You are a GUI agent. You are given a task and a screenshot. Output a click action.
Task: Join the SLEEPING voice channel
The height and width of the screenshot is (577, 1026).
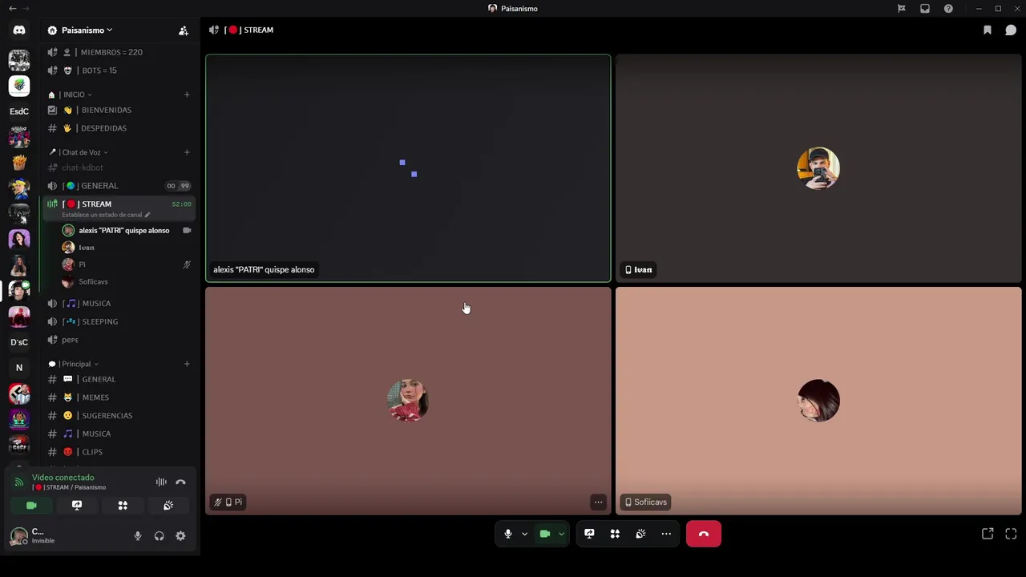pyautogui.click(x=119, y=321)
